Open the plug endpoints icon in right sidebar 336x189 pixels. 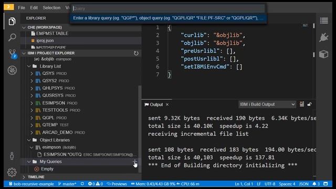click(x=323, y=37)
